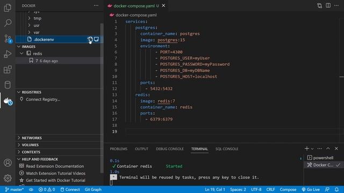The height and width of the screenshot is (193, 344).
Task: Select the .dockerenv file row
Action: click(59, 39)
